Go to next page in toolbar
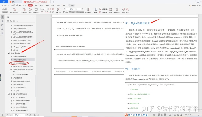202x117 pixels. [x=83, y=9]
